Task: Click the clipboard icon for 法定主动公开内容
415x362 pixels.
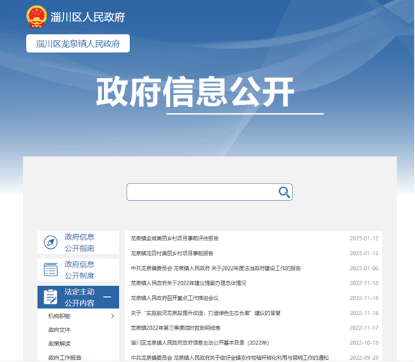Action: (x=50, y=297)
